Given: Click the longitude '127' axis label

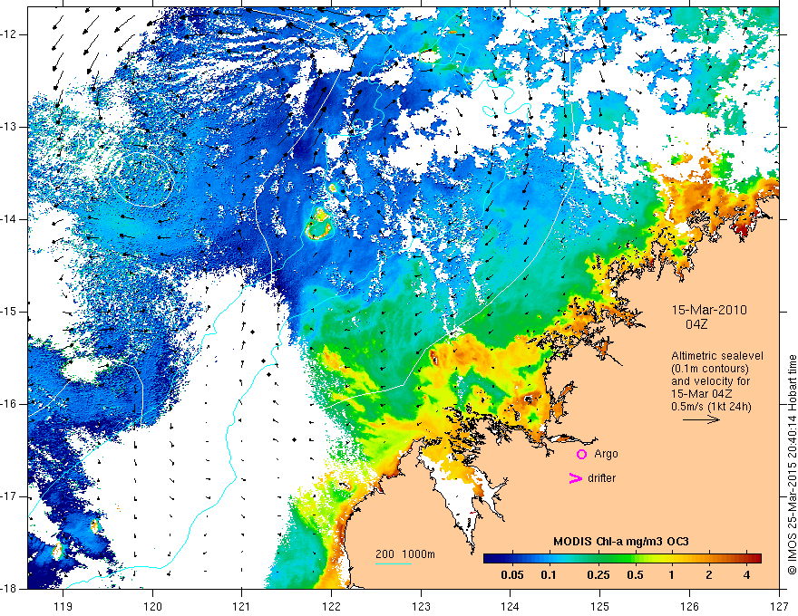Looking at the screenshot, I should point(780,606).
